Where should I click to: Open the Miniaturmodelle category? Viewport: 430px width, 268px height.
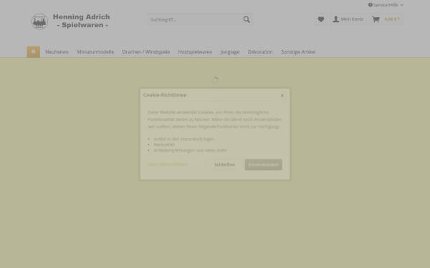(x=95, y=52)
